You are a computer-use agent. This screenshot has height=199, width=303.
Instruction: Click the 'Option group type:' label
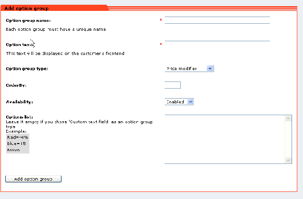[27, 69]
